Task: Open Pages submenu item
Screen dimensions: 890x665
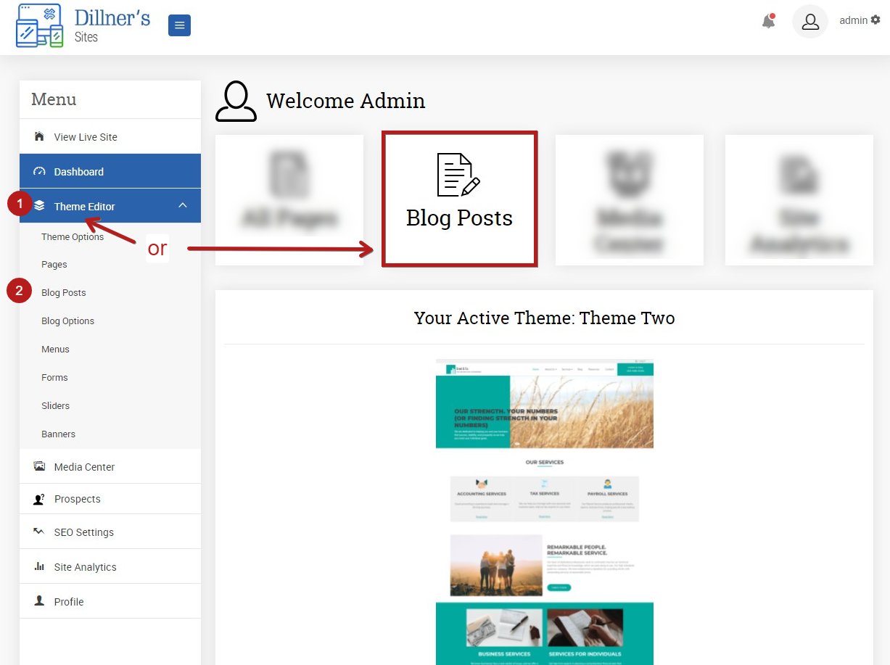Action: 54,265
